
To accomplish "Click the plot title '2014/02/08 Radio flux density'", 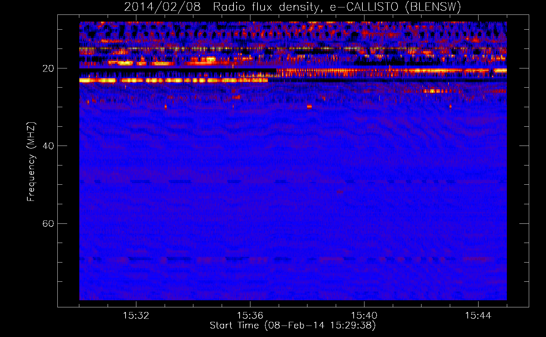I will [223, 7].
